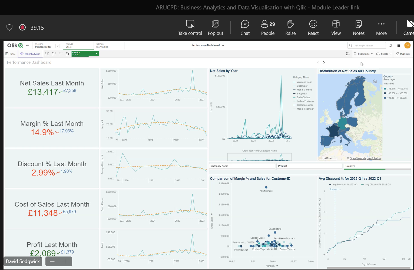Click Take control of sharing
Viewport: 414px width, 270px height.
pyautogui.click(x=190, y=27)
